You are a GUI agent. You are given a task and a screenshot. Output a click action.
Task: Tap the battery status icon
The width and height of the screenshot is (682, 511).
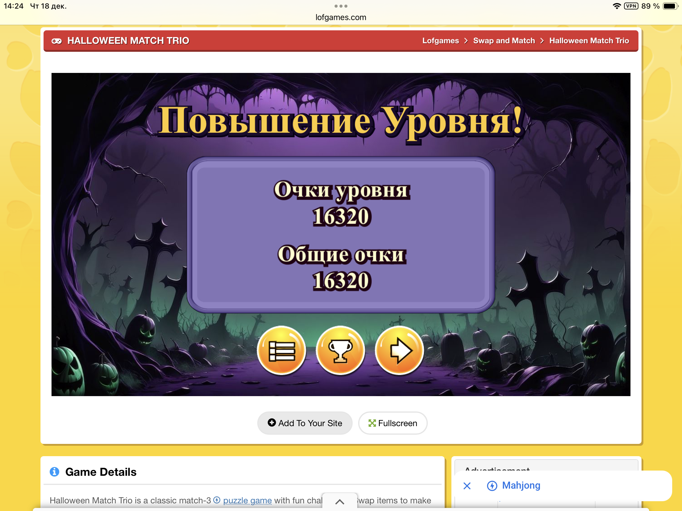(x=670, y=6)
